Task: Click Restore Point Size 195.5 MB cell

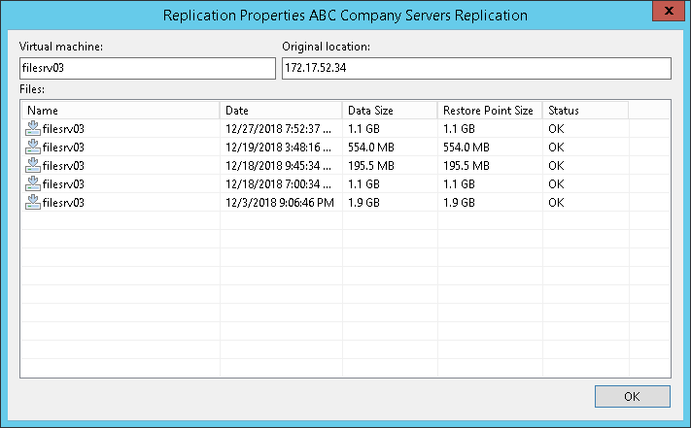Action: click(466, 166)
